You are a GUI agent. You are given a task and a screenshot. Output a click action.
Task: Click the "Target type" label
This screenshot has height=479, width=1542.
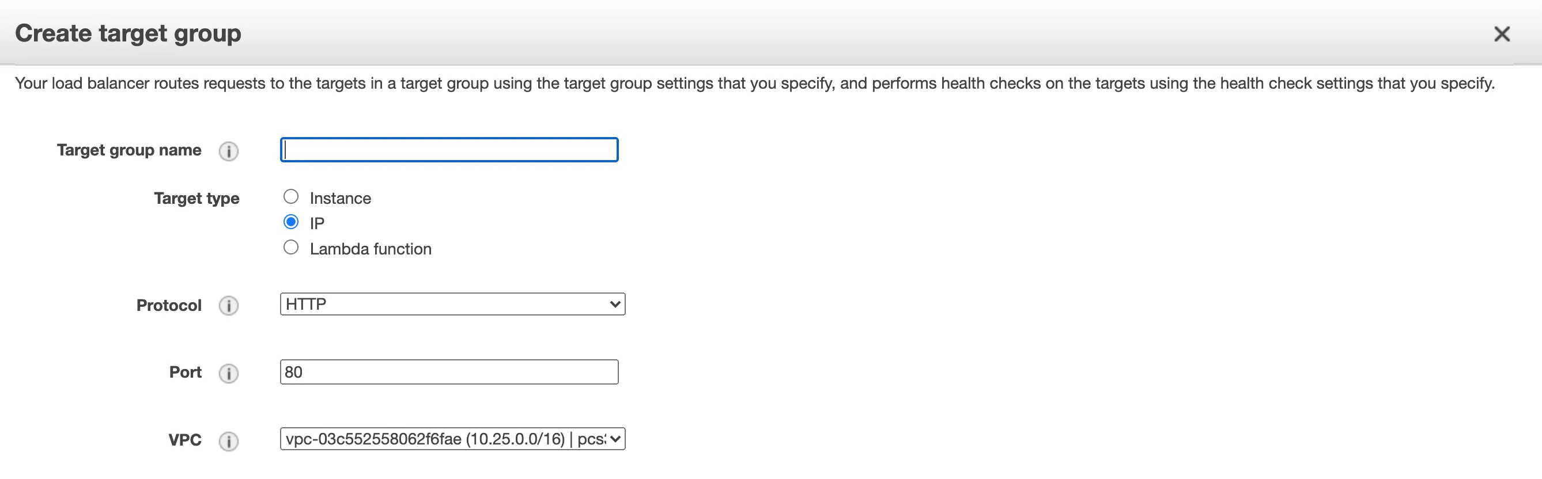pos(196,199)
